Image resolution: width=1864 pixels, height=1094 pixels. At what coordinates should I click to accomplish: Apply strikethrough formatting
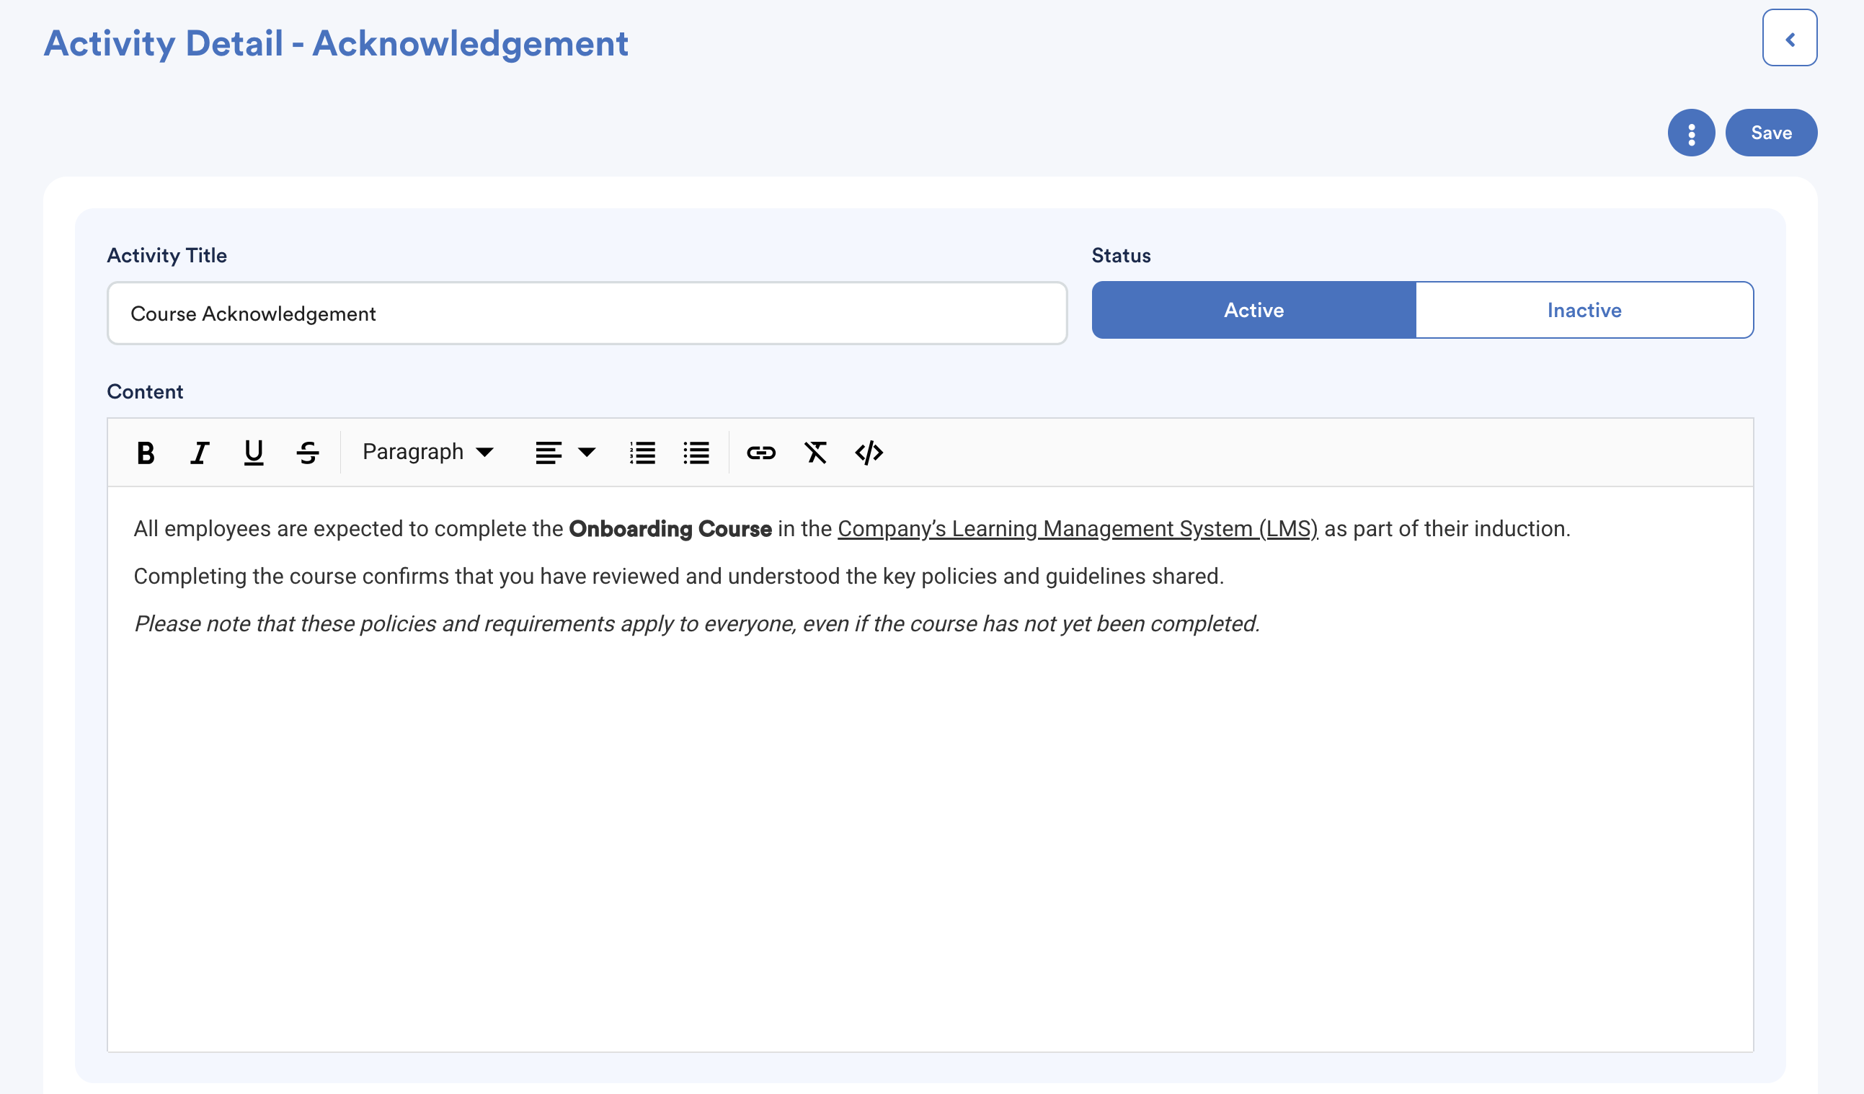(x=308, y=452)
